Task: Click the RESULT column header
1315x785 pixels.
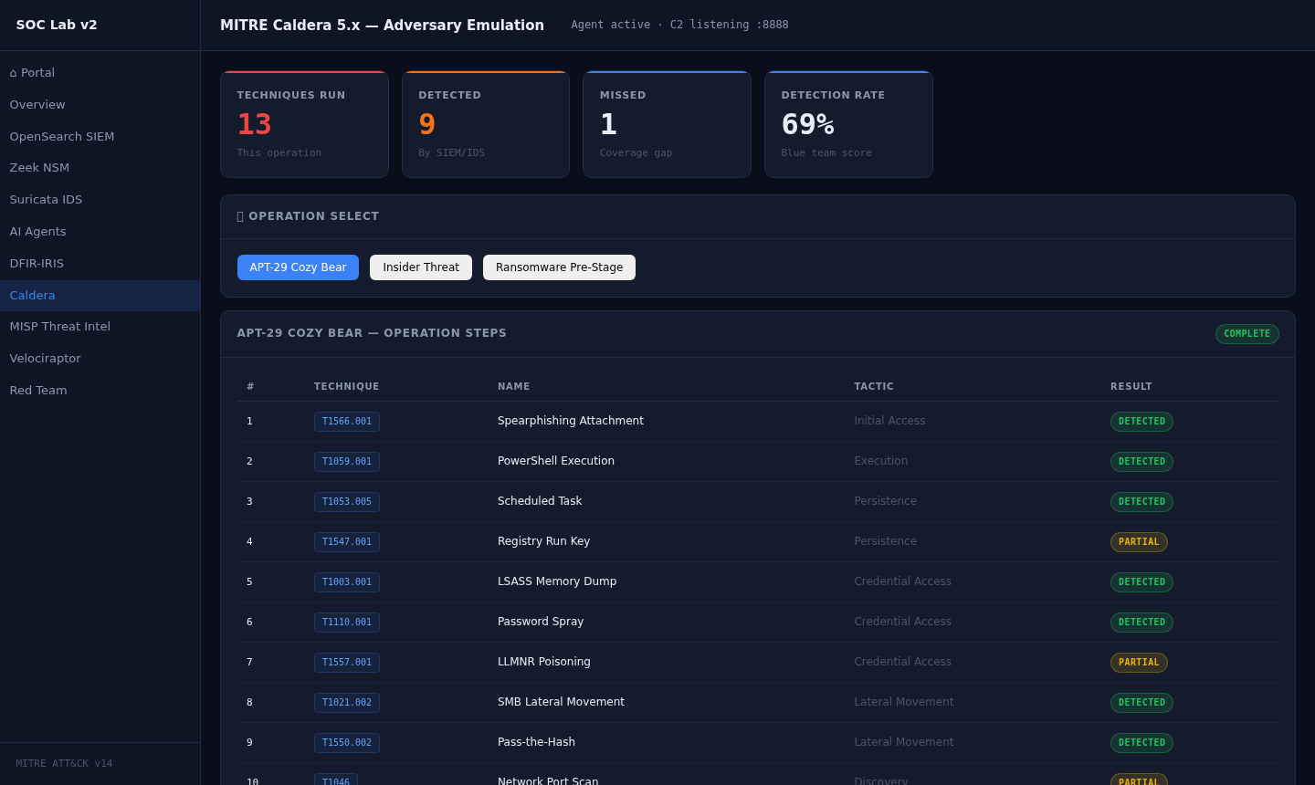Action: click(x=1131, y=387)
